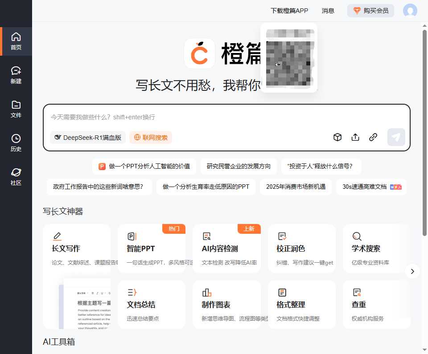The image size is (428, 354).
Task: Visit the 社区 community section
Action: pos(16,175)
